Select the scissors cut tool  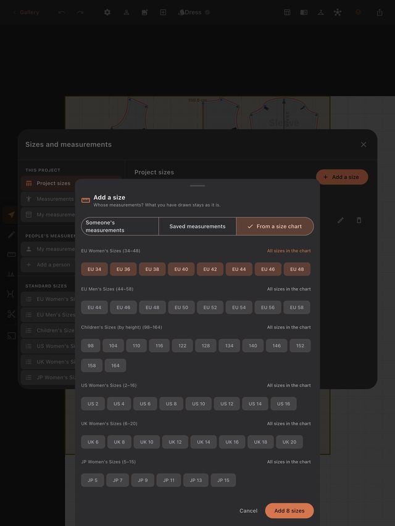pos(11,314)
